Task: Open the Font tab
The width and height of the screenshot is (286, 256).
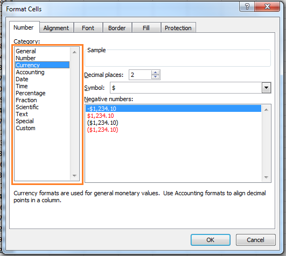Action: pos(88,28)
